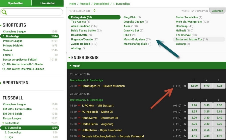Switch to Live-Wetten tab
226x140 pixels.
(x=48, y=3)
